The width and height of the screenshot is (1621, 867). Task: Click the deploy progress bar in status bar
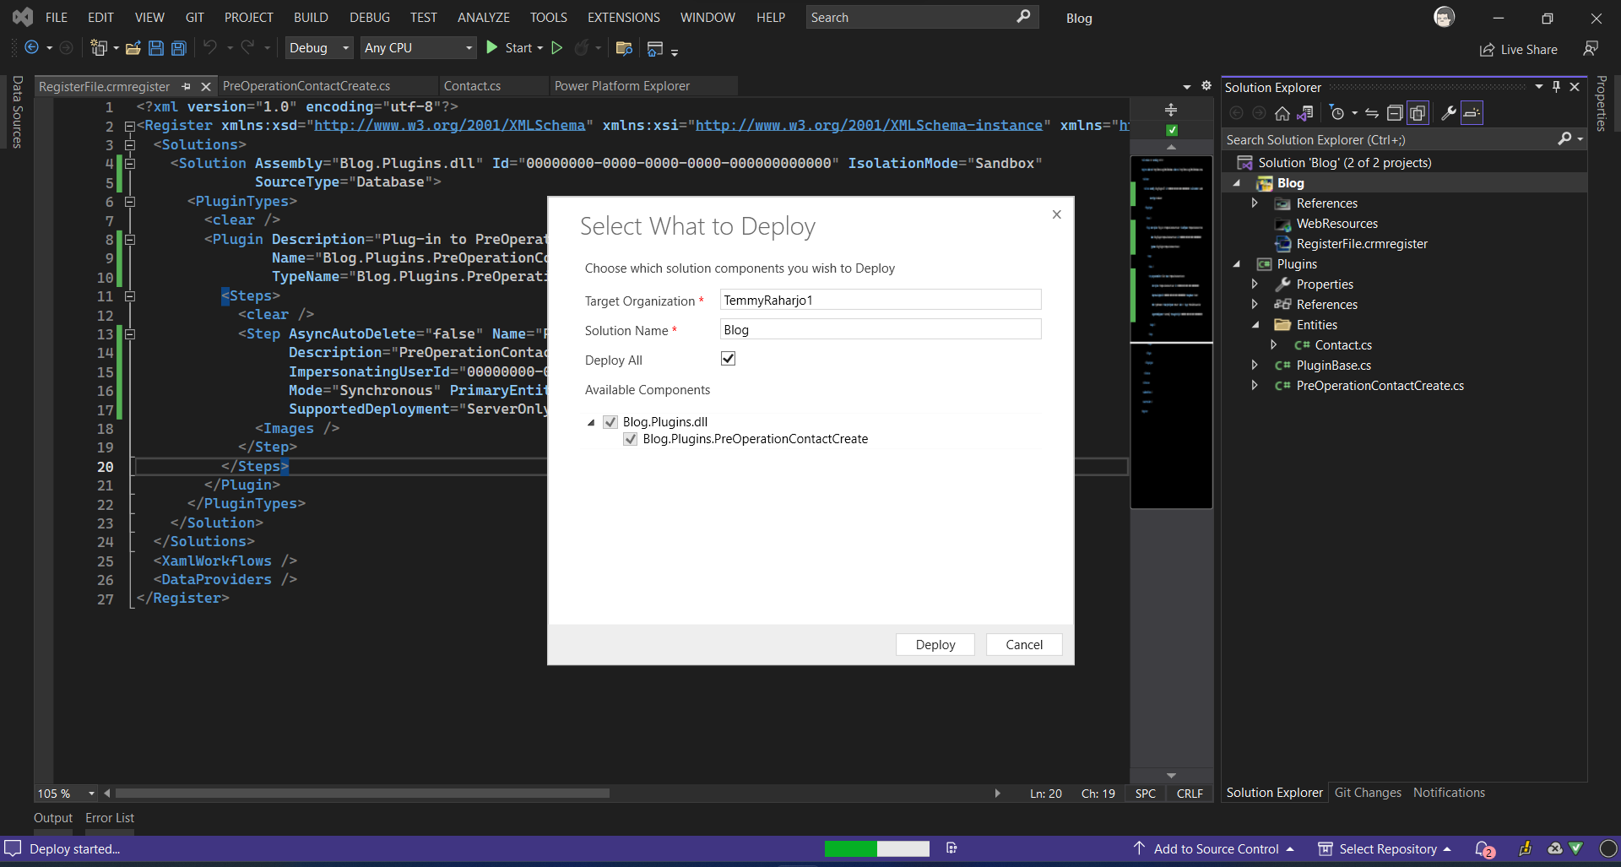coord(877,848)
